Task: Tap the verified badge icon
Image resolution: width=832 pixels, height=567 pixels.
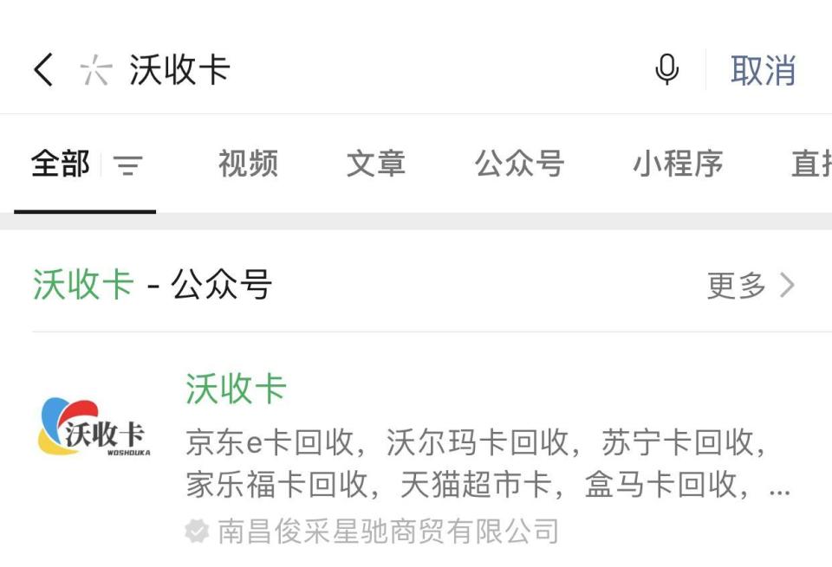Action: click(197, 531)
